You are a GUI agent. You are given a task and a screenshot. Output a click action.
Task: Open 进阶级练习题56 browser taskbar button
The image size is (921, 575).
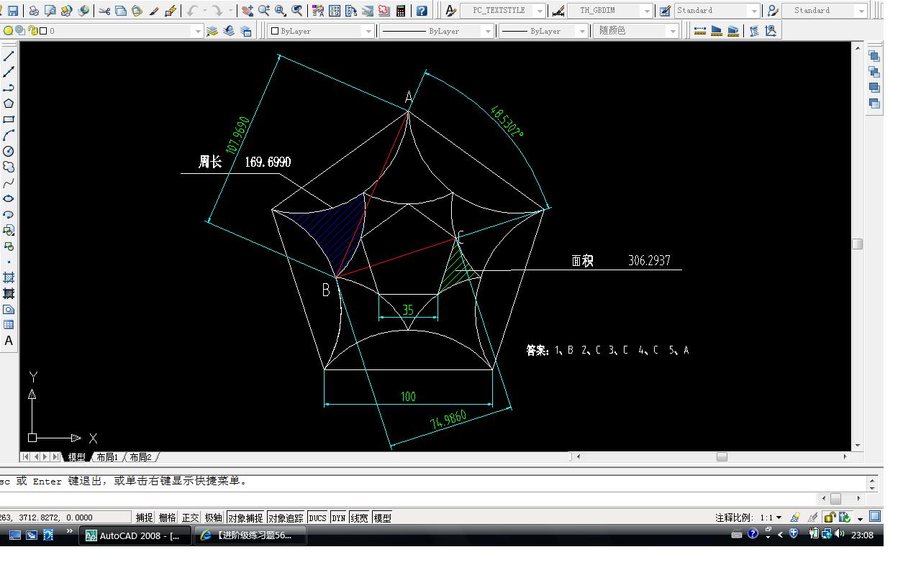point(250,535)
